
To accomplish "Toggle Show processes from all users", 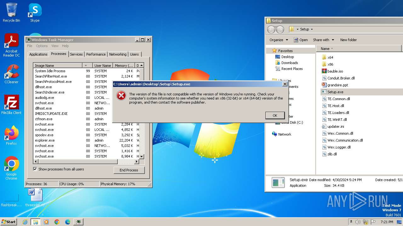I will [x=35, y=169].
